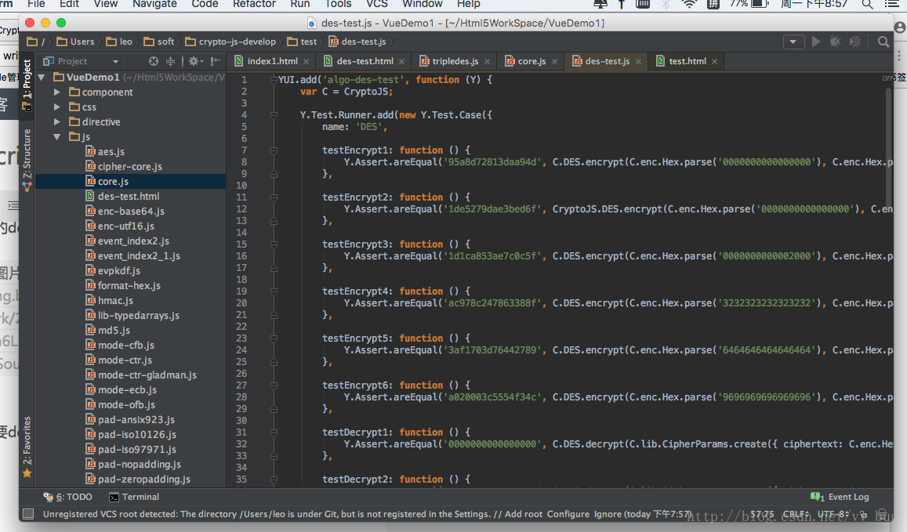This screenshot has height=532, width=907.
Task: Click the Run play icon in toolbar
Action: [816, 42]
